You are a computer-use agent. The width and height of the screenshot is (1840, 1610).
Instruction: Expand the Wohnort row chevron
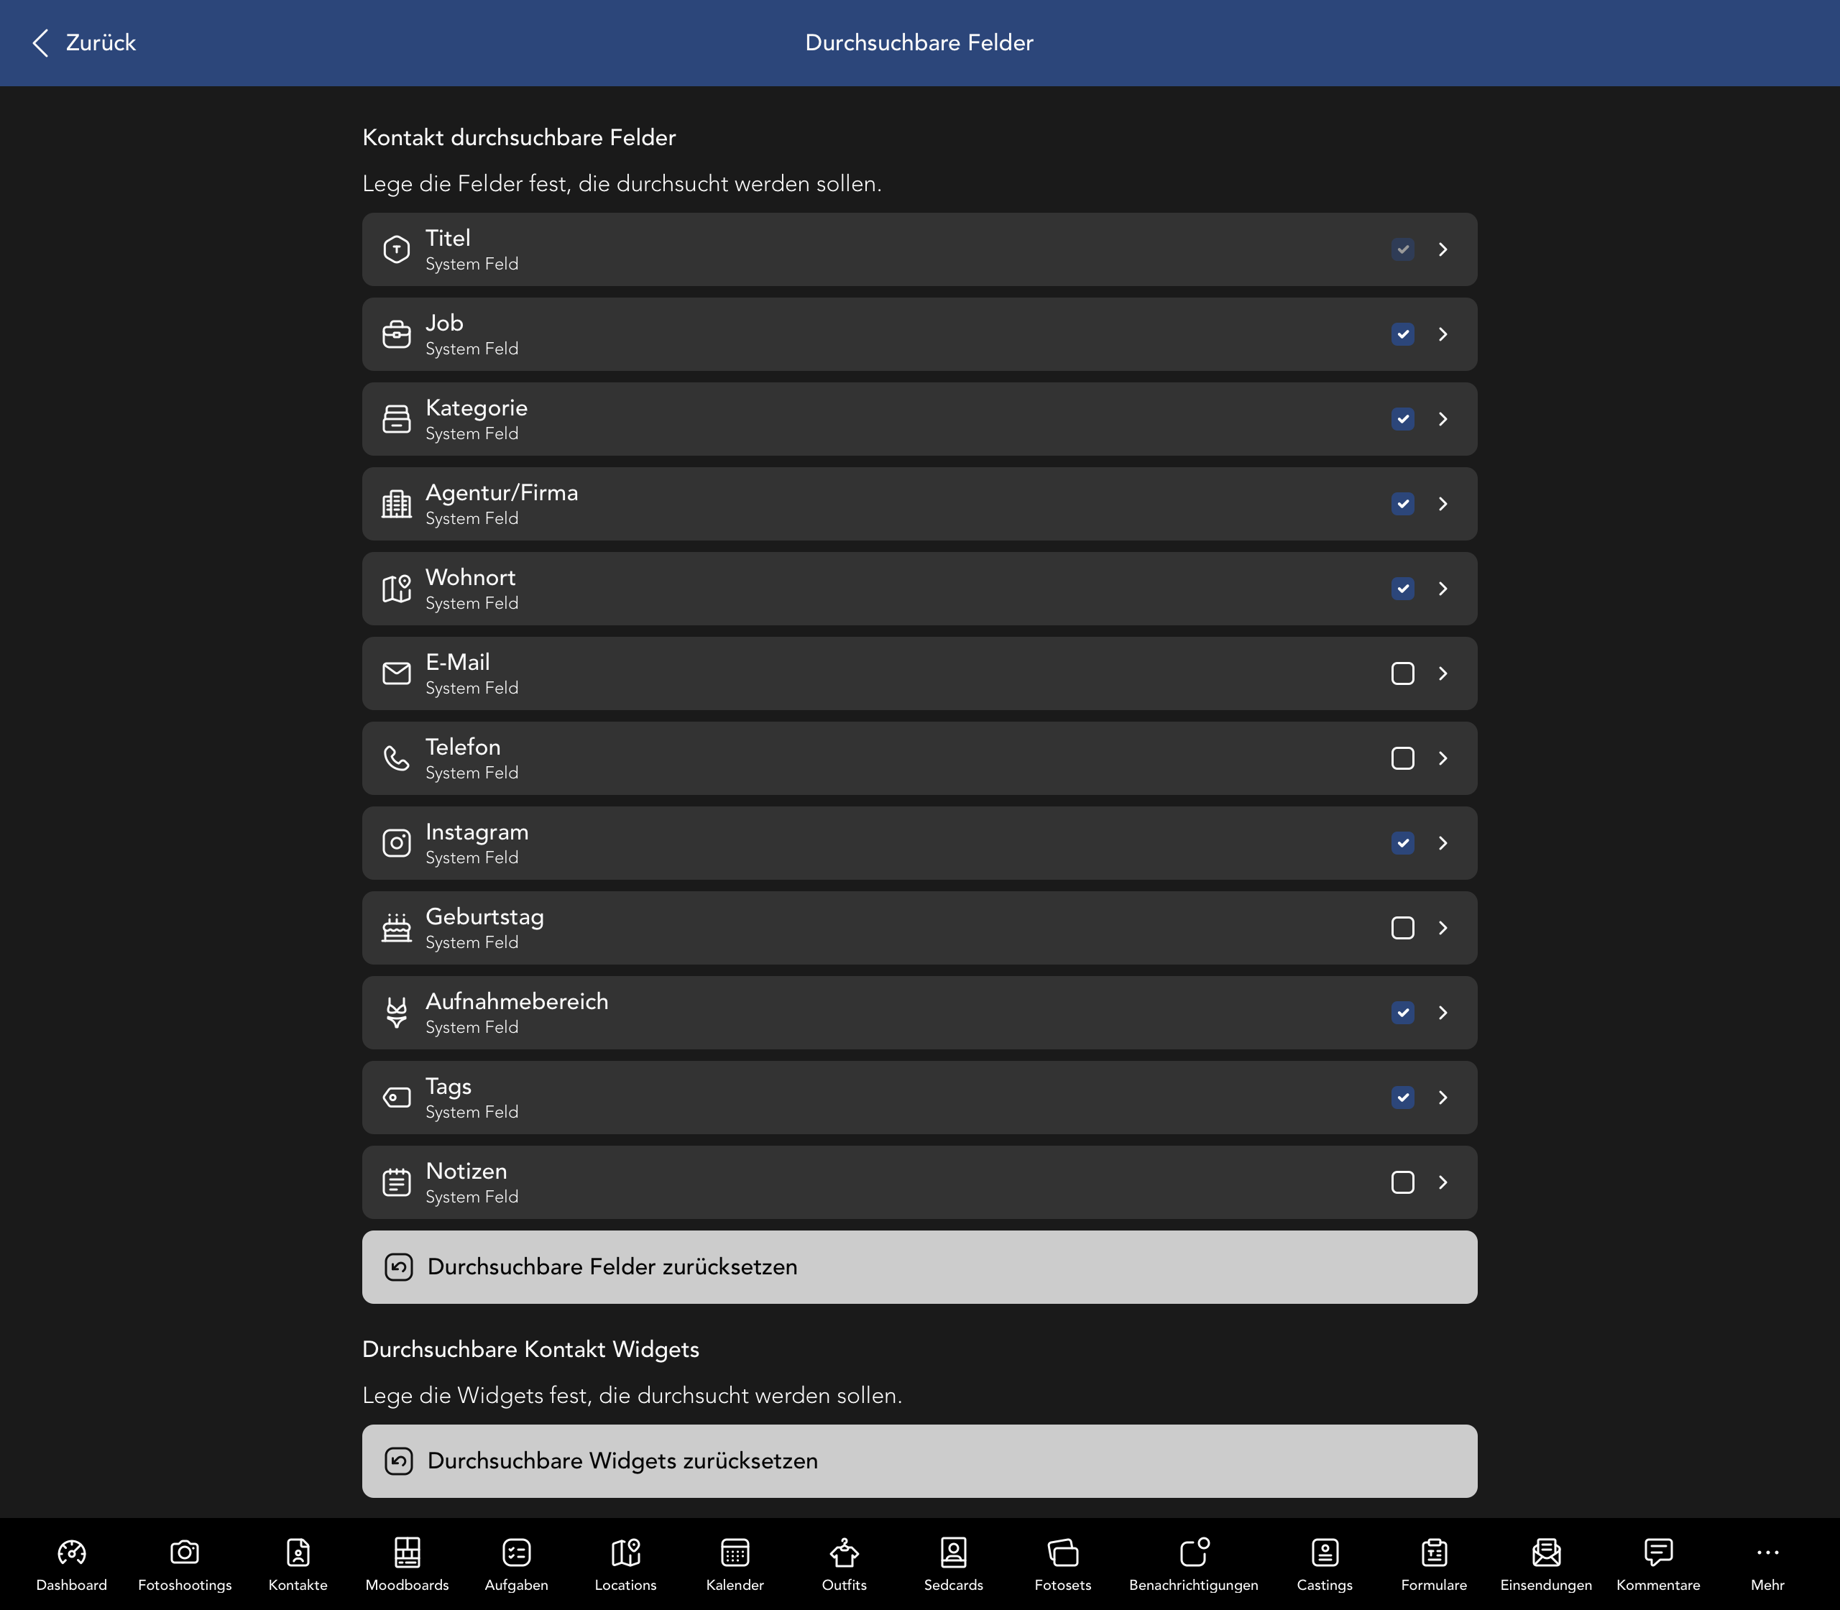point(1443,589)
